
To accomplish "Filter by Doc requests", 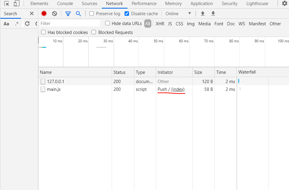I will coord(231,24).
